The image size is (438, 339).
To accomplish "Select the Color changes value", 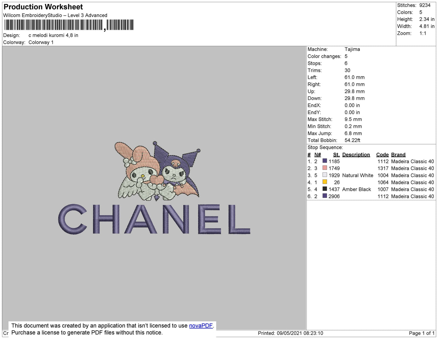I will click(346, 56).
